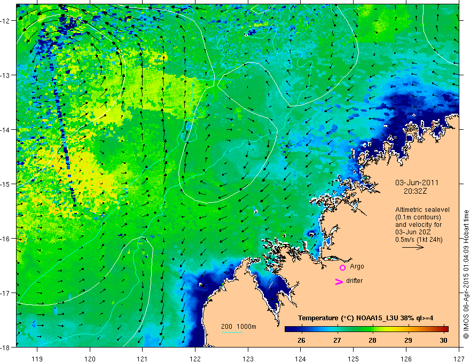
Task: Click the IMOS copyright vertical text
Action: (x=466, y=274)
